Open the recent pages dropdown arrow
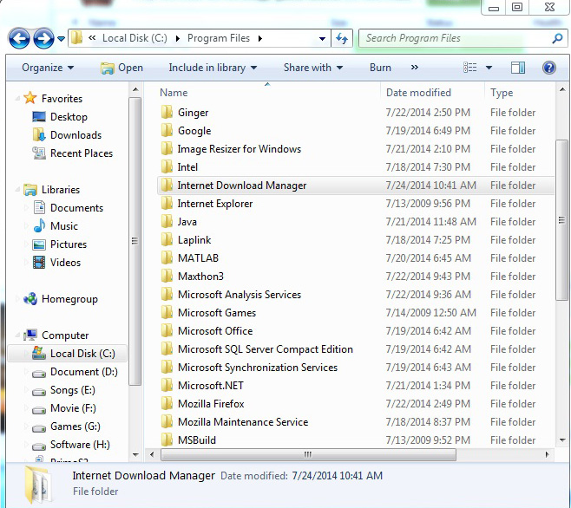 [61, 38]
